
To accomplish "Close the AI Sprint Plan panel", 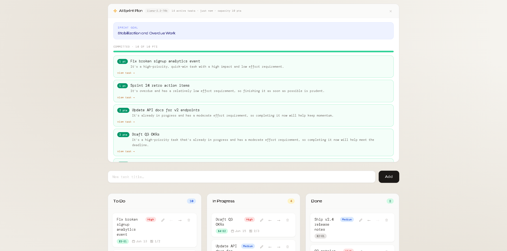I will [391, 11].
